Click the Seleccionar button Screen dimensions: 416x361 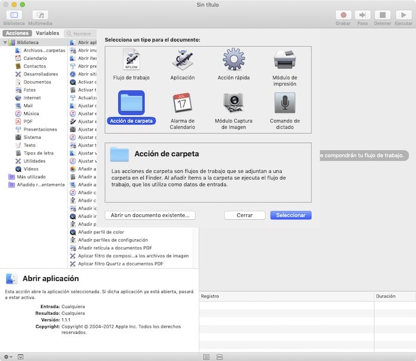(x=291, y=215)
